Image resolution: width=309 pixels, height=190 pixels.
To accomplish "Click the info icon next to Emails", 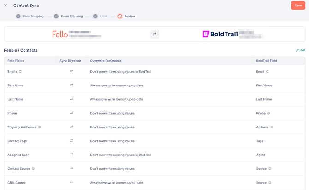I will point(20,72).
